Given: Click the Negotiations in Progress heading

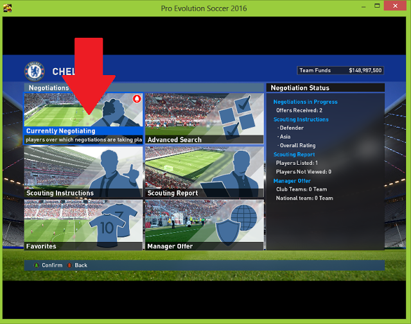Looking at the screenshot, I should tap(306, 102).
